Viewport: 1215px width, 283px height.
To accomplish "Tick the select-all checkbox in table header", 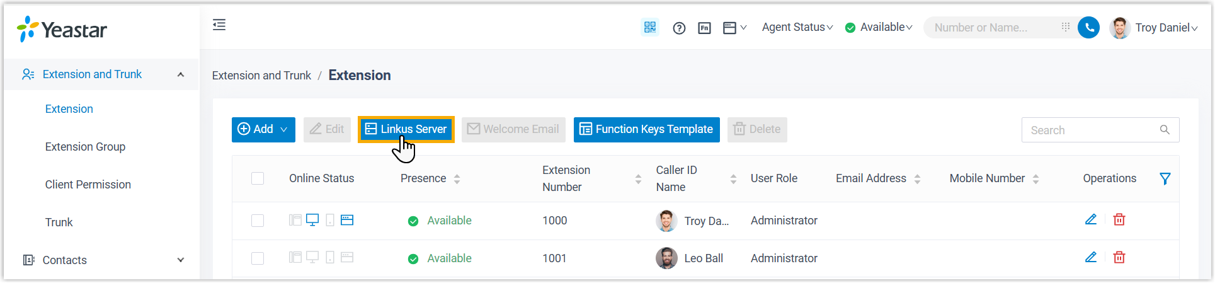I will (x=258, y=178).
